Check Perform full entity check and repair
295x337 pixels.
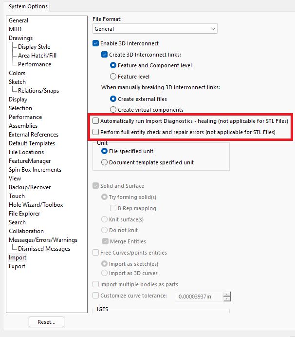96,132
